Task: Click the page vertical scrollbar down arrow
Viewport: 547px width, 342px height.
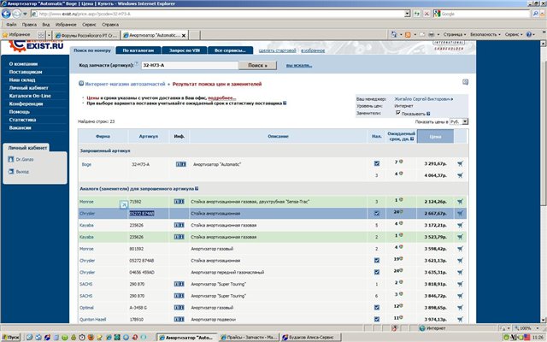Action: (x=544, y=320)
